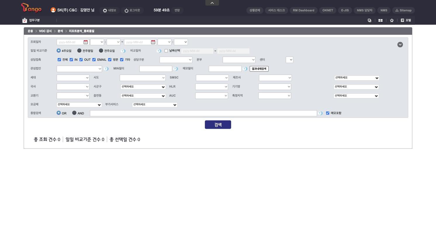
Task: Collapse the top header with the up chevron
Action: (212, 3)
